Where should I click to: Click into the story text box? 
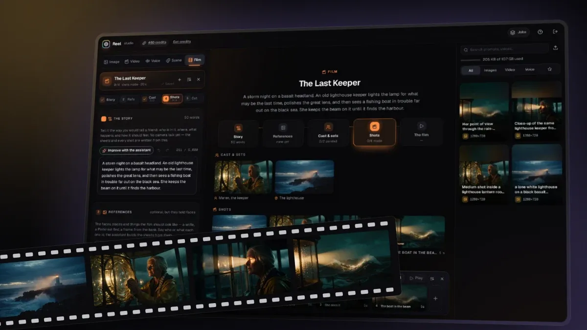(x=148, y=176)
